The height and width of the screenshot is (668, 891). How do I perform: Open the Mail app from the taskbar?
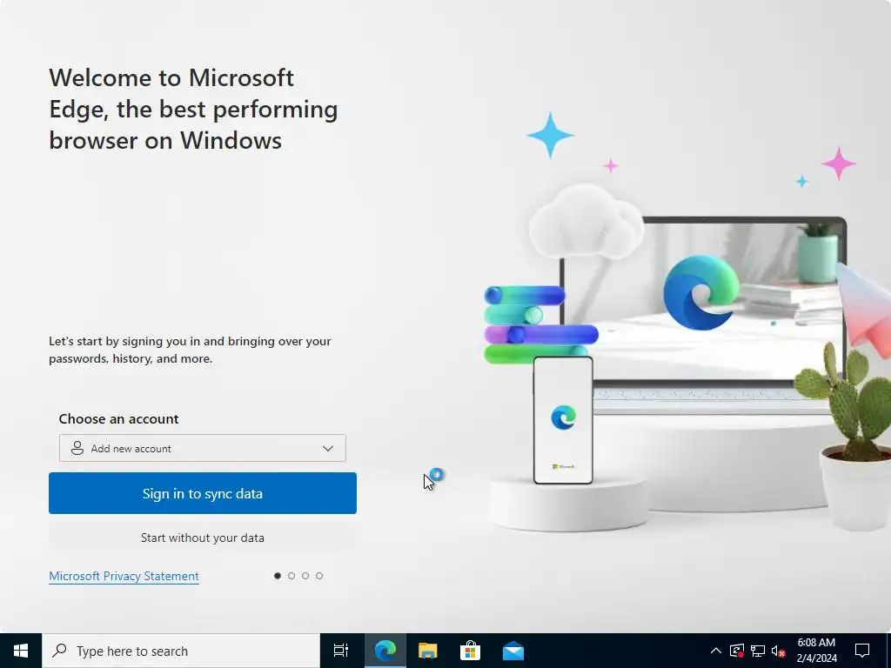513,651
